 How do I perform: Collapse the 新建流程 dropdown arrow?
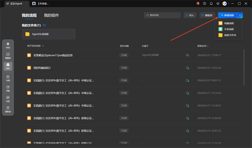coord(240,15)
